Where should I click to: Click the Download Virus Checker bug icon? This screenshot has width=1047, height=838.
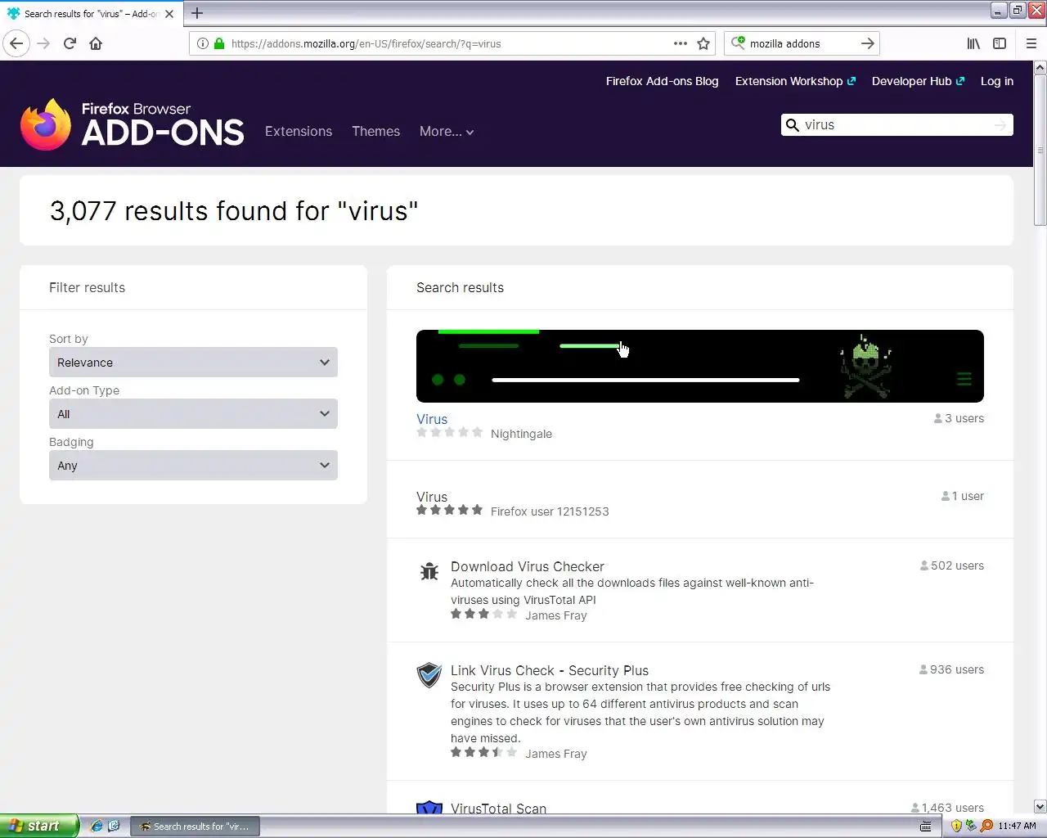pyautogui.click(x=429, y=571)
